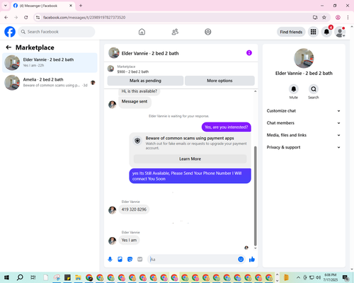Attach a photo file

[120, 260]
